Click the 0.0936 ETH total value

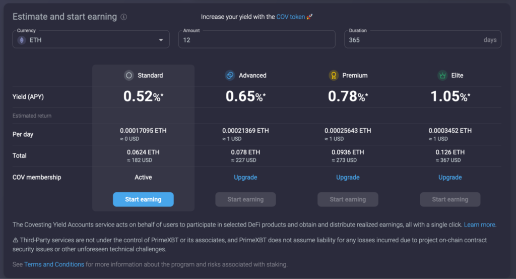348,152
